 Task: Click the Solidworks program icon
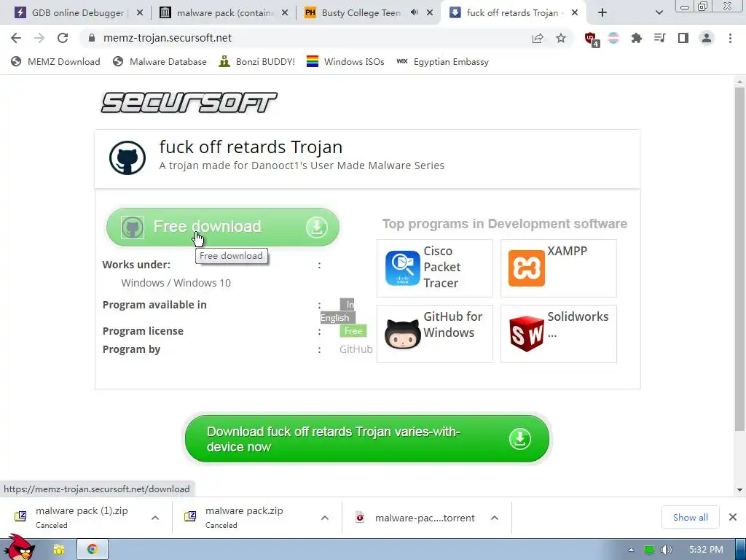coord(526,334)
